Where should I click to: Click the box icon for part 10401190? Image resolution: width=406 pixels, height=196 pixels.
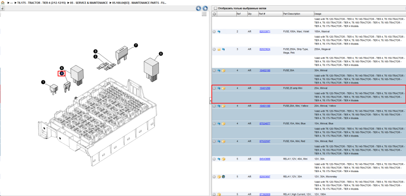pyautogui.click(x=223, y=106)
